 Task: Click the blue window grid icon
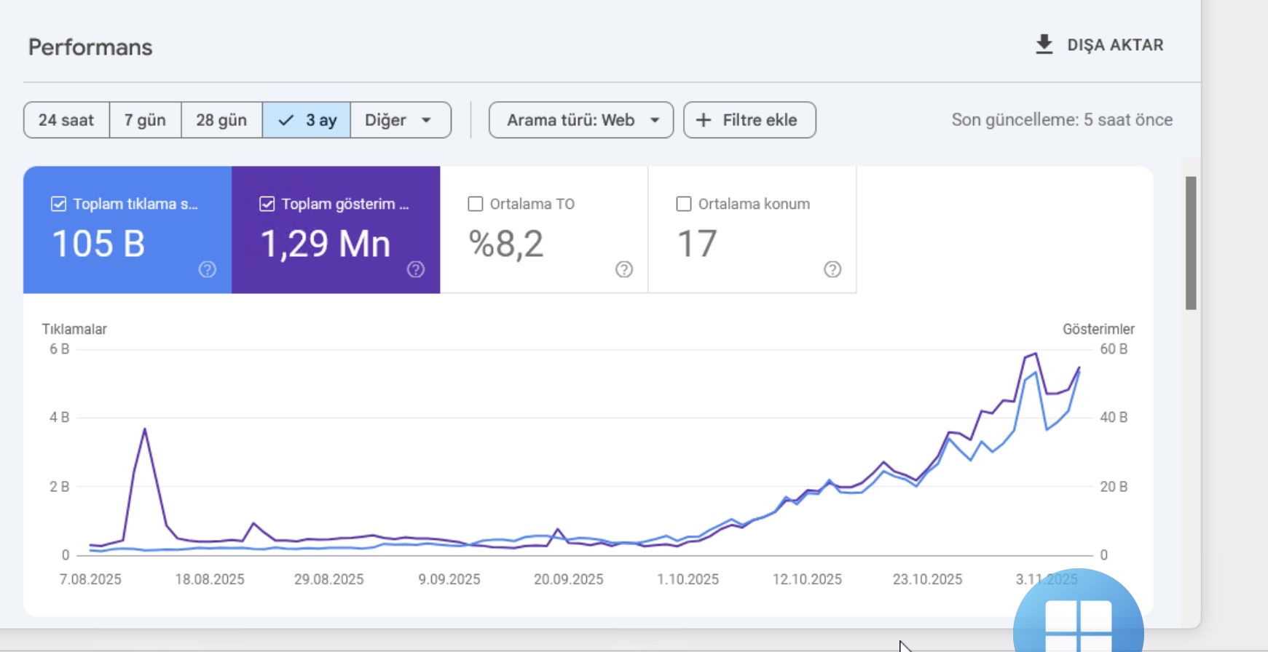click(x=1079, y=624)
